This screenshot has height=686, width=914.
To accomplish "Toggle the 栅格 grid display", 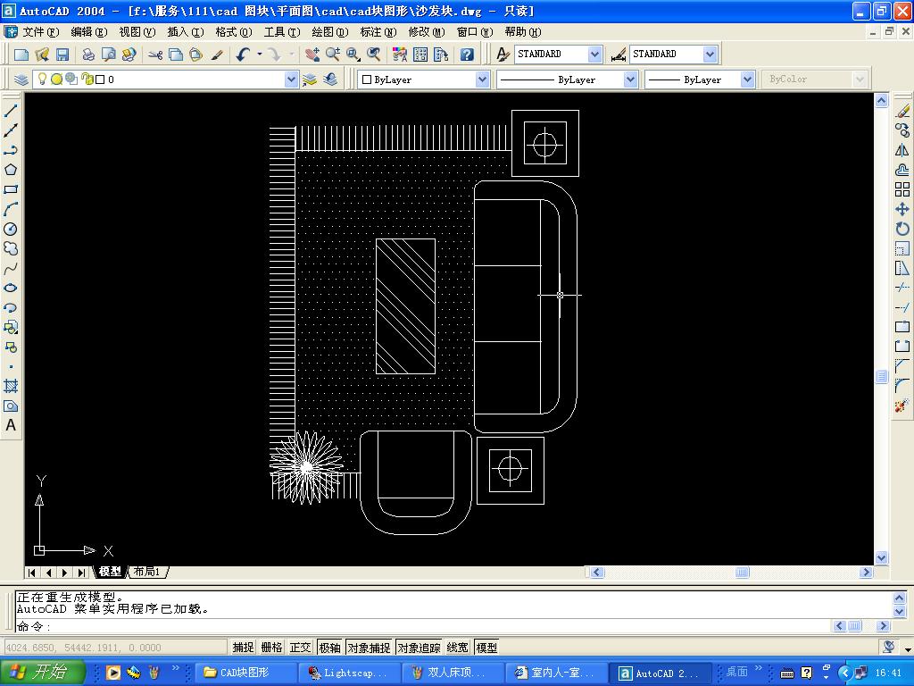I will pos(271,648).
